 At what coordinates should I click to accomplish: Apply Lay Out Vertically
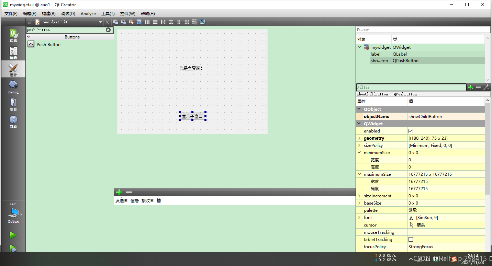click(155, 22)
